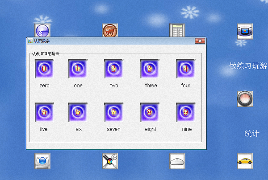The image size is (268, 180).
Task: Open the calculator icon
Action: point(177,30)
